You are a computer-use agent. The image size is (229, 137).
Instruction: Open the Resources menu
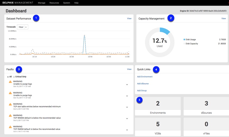click(54, 3)
